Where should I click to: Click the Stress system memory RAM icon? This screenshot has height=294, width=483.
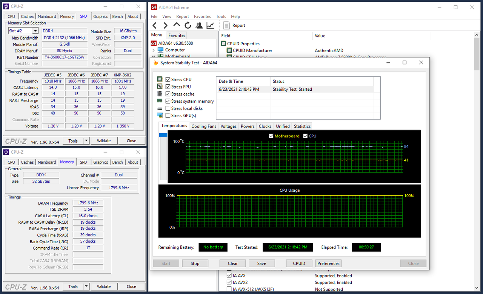click(160, 101)
